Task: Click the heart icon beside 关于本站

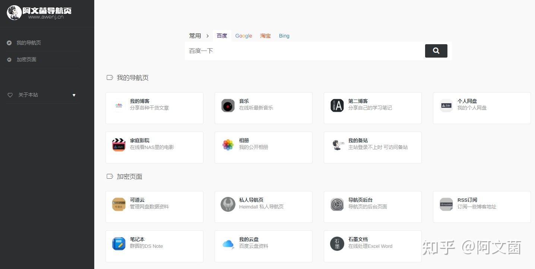Action: click(x=10, y=95)
